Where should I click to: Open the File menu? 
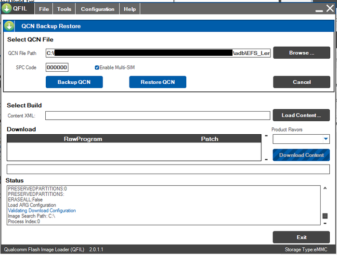(x=44, y=9)
